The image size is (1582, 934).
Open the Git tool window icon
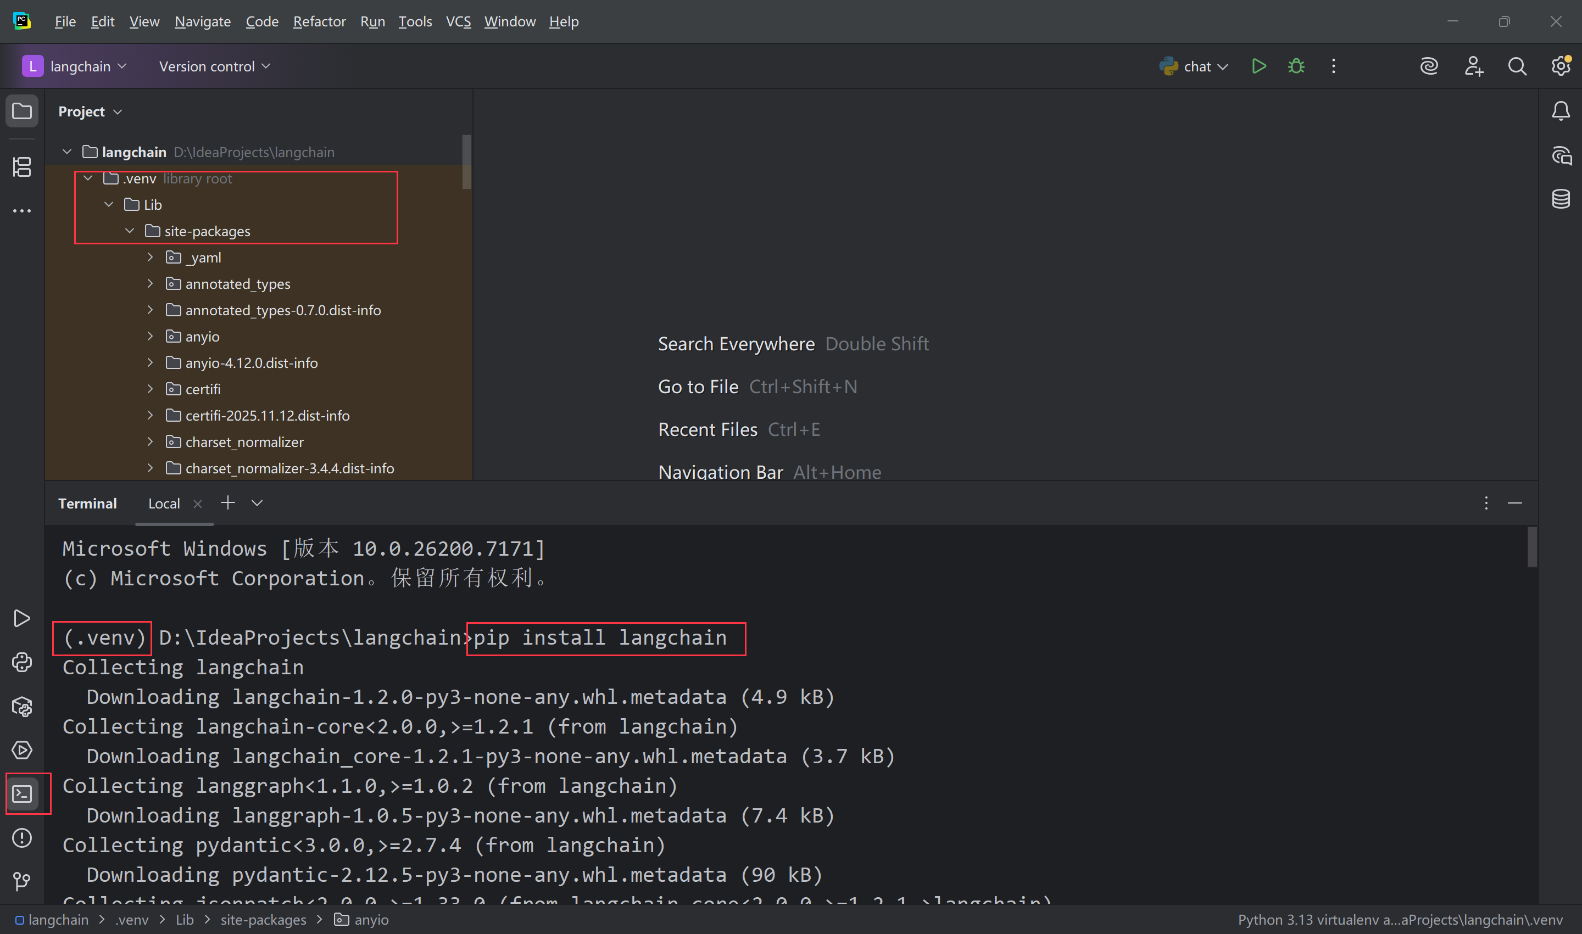[23, 881]
